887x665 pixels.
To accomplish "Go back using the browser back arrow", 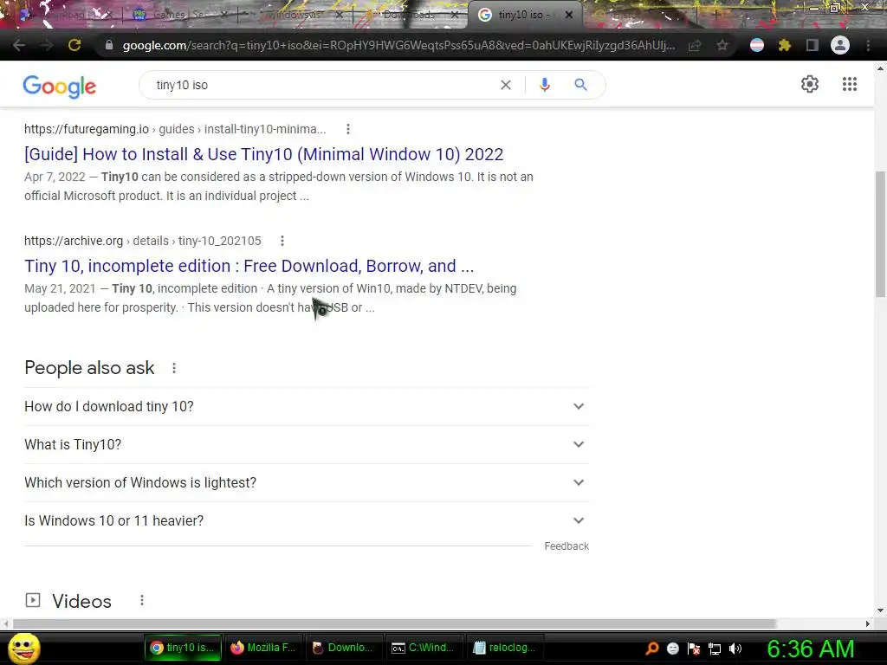I will tap(19, 45).
